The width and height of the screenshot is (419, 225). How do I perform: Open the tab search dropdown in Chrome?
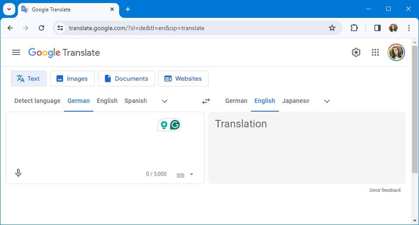[x=9, y=9]
